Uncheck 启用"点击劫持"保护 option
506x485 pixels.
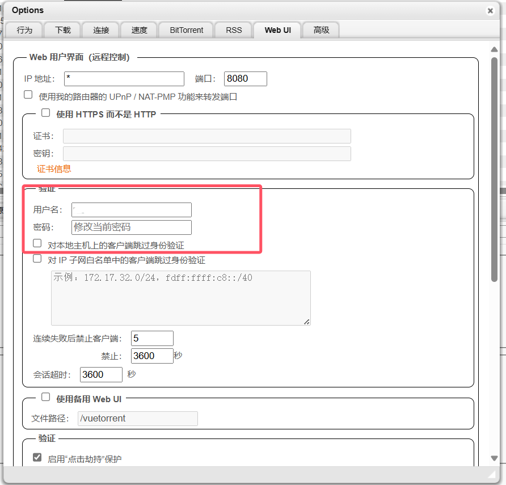coord(37,457)
